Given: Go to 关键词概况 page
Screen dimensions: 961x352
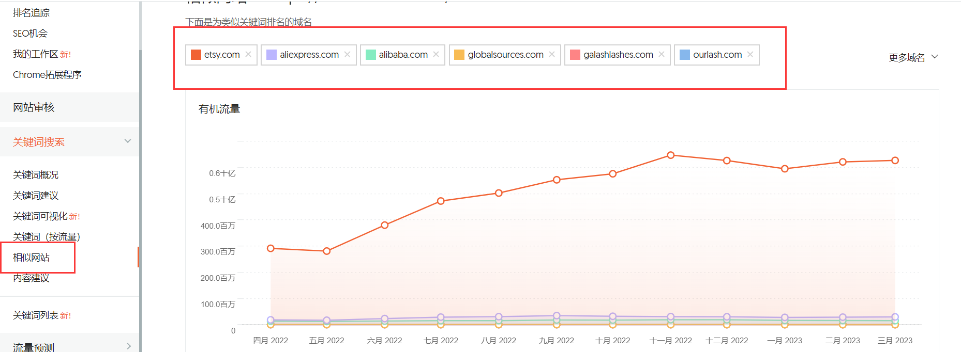Looking at the screenshot, I should (36, 175).
